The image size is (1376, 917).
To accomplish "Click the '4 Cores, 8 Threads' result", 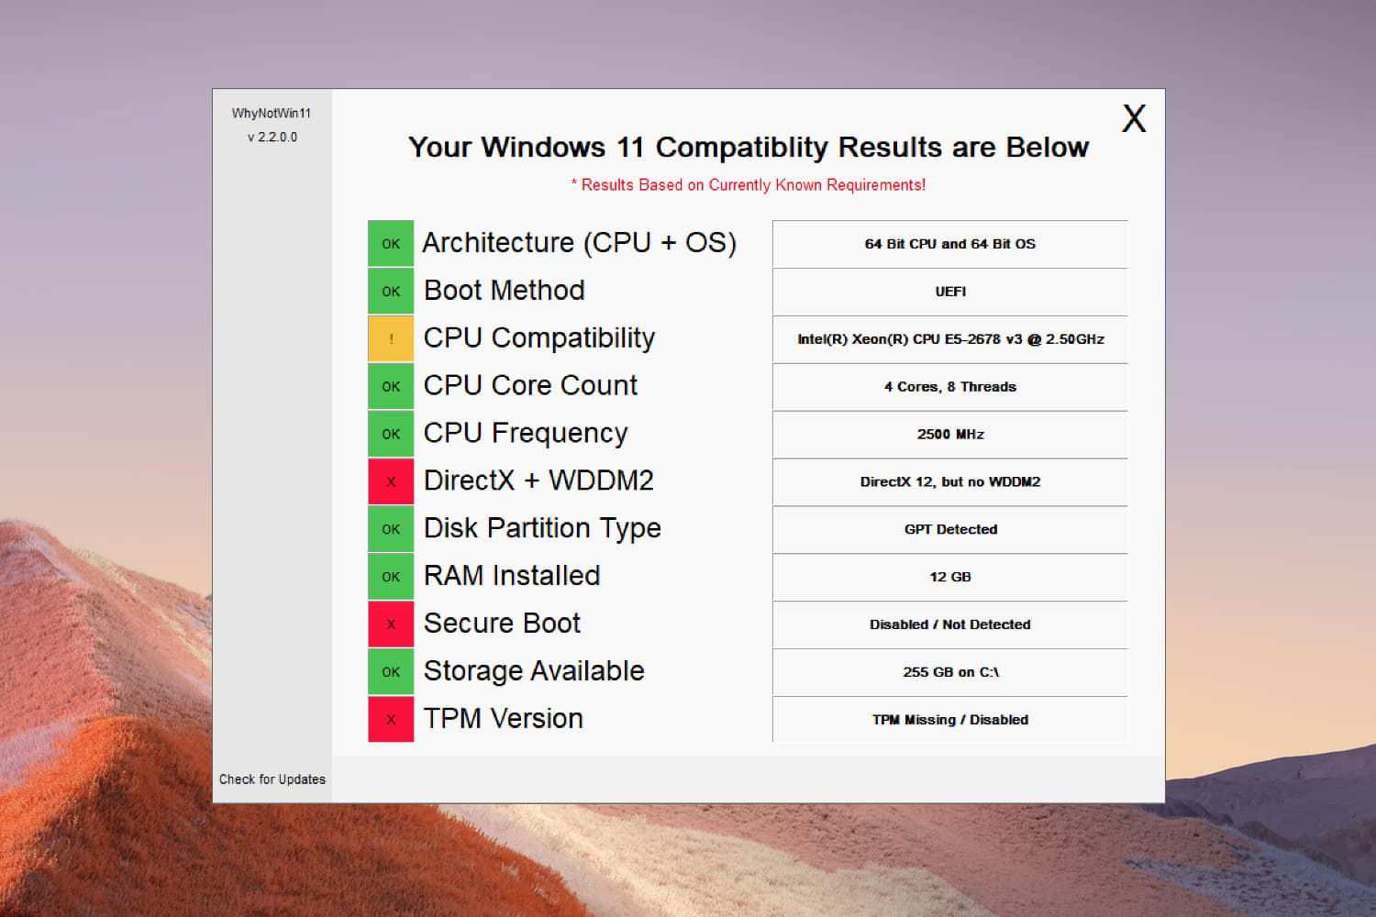I will pos(950,387).
